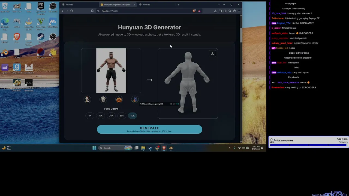The width and height of the screenshot is (349, 196).
Task: Go back to the previous page
Action: pyautogui.click(x=62, y=11)
